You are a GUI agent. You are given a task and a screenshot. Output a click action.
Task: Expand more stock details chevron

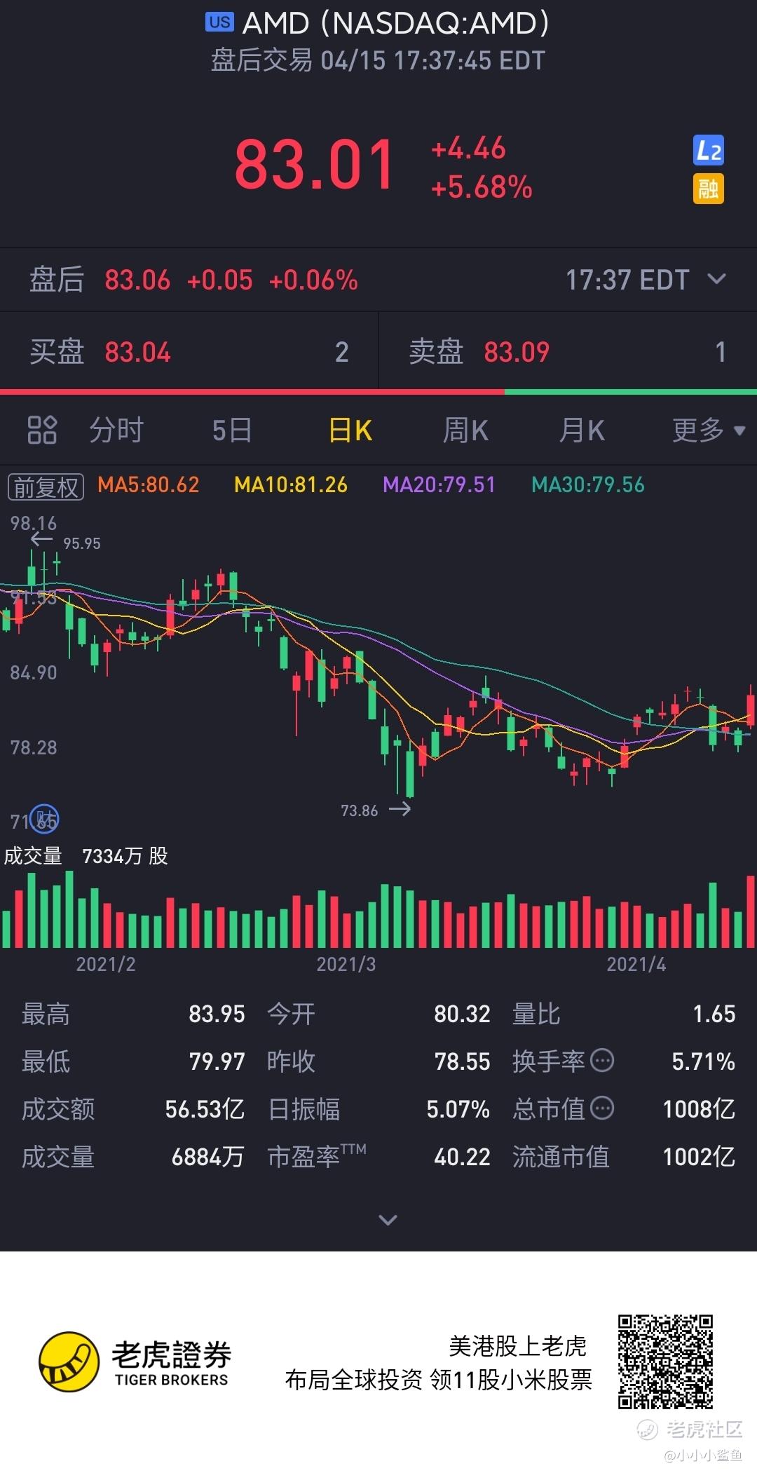[x=388, y=1220]
